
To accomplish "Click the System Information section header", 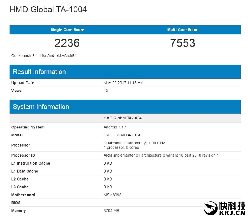I will pyautogui.click(x=41, y=107).
